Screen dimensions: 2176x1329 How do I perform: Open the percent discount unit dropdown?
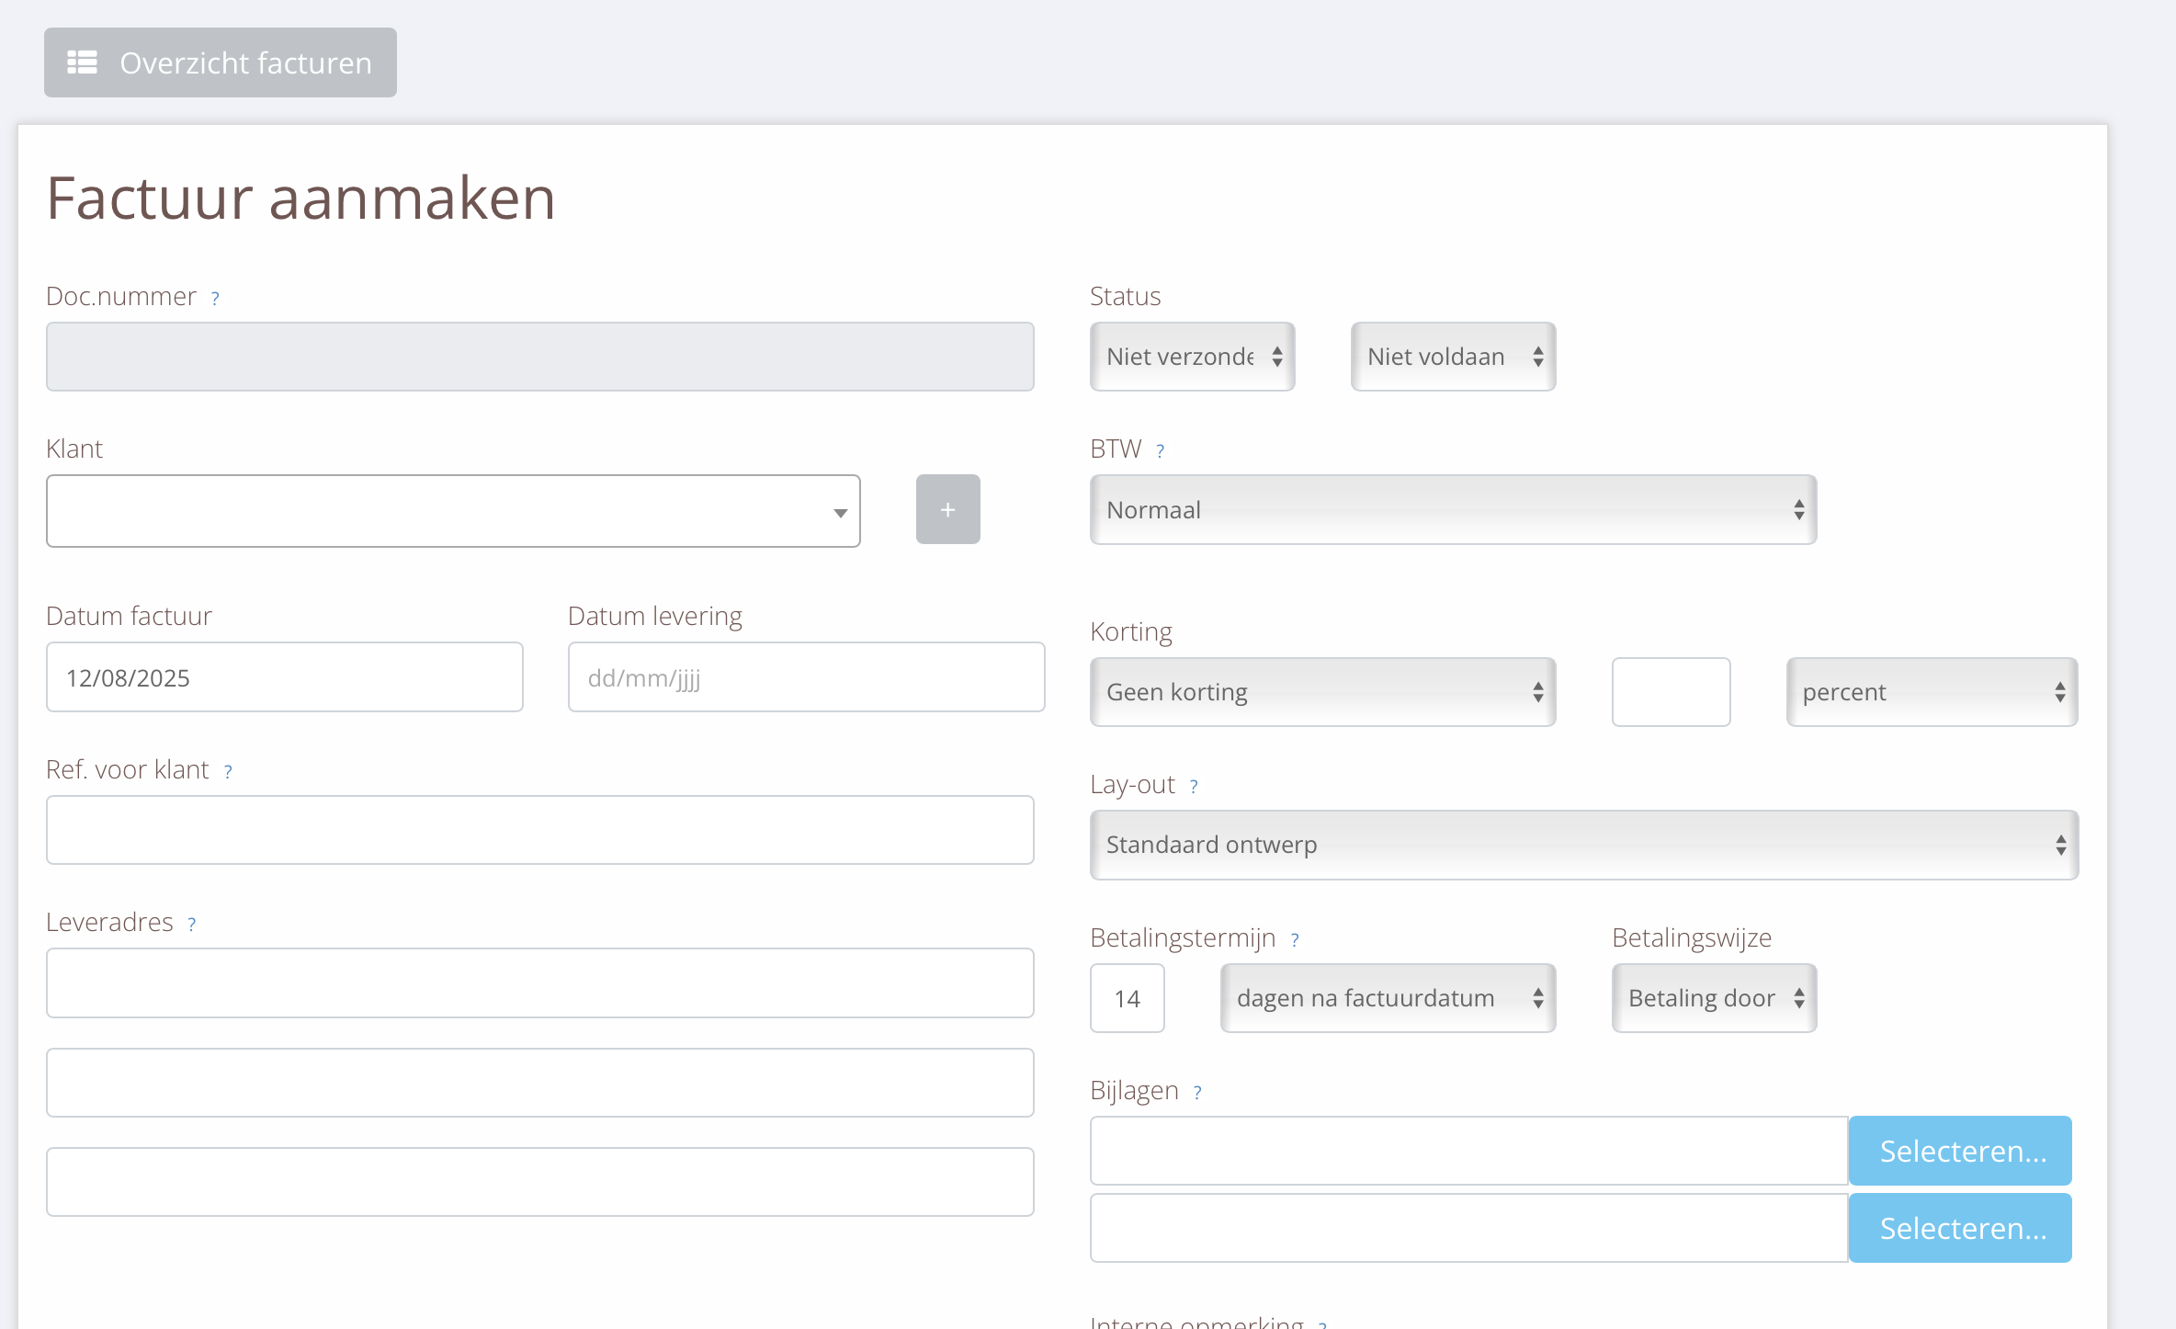(1932, 692)
